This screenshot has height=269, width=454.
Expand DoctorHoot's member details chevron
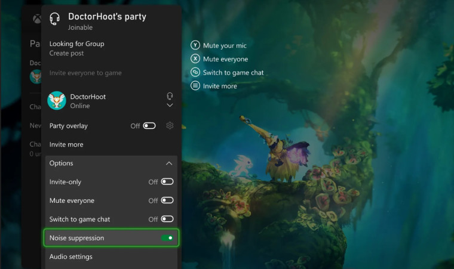coord(170,106)
